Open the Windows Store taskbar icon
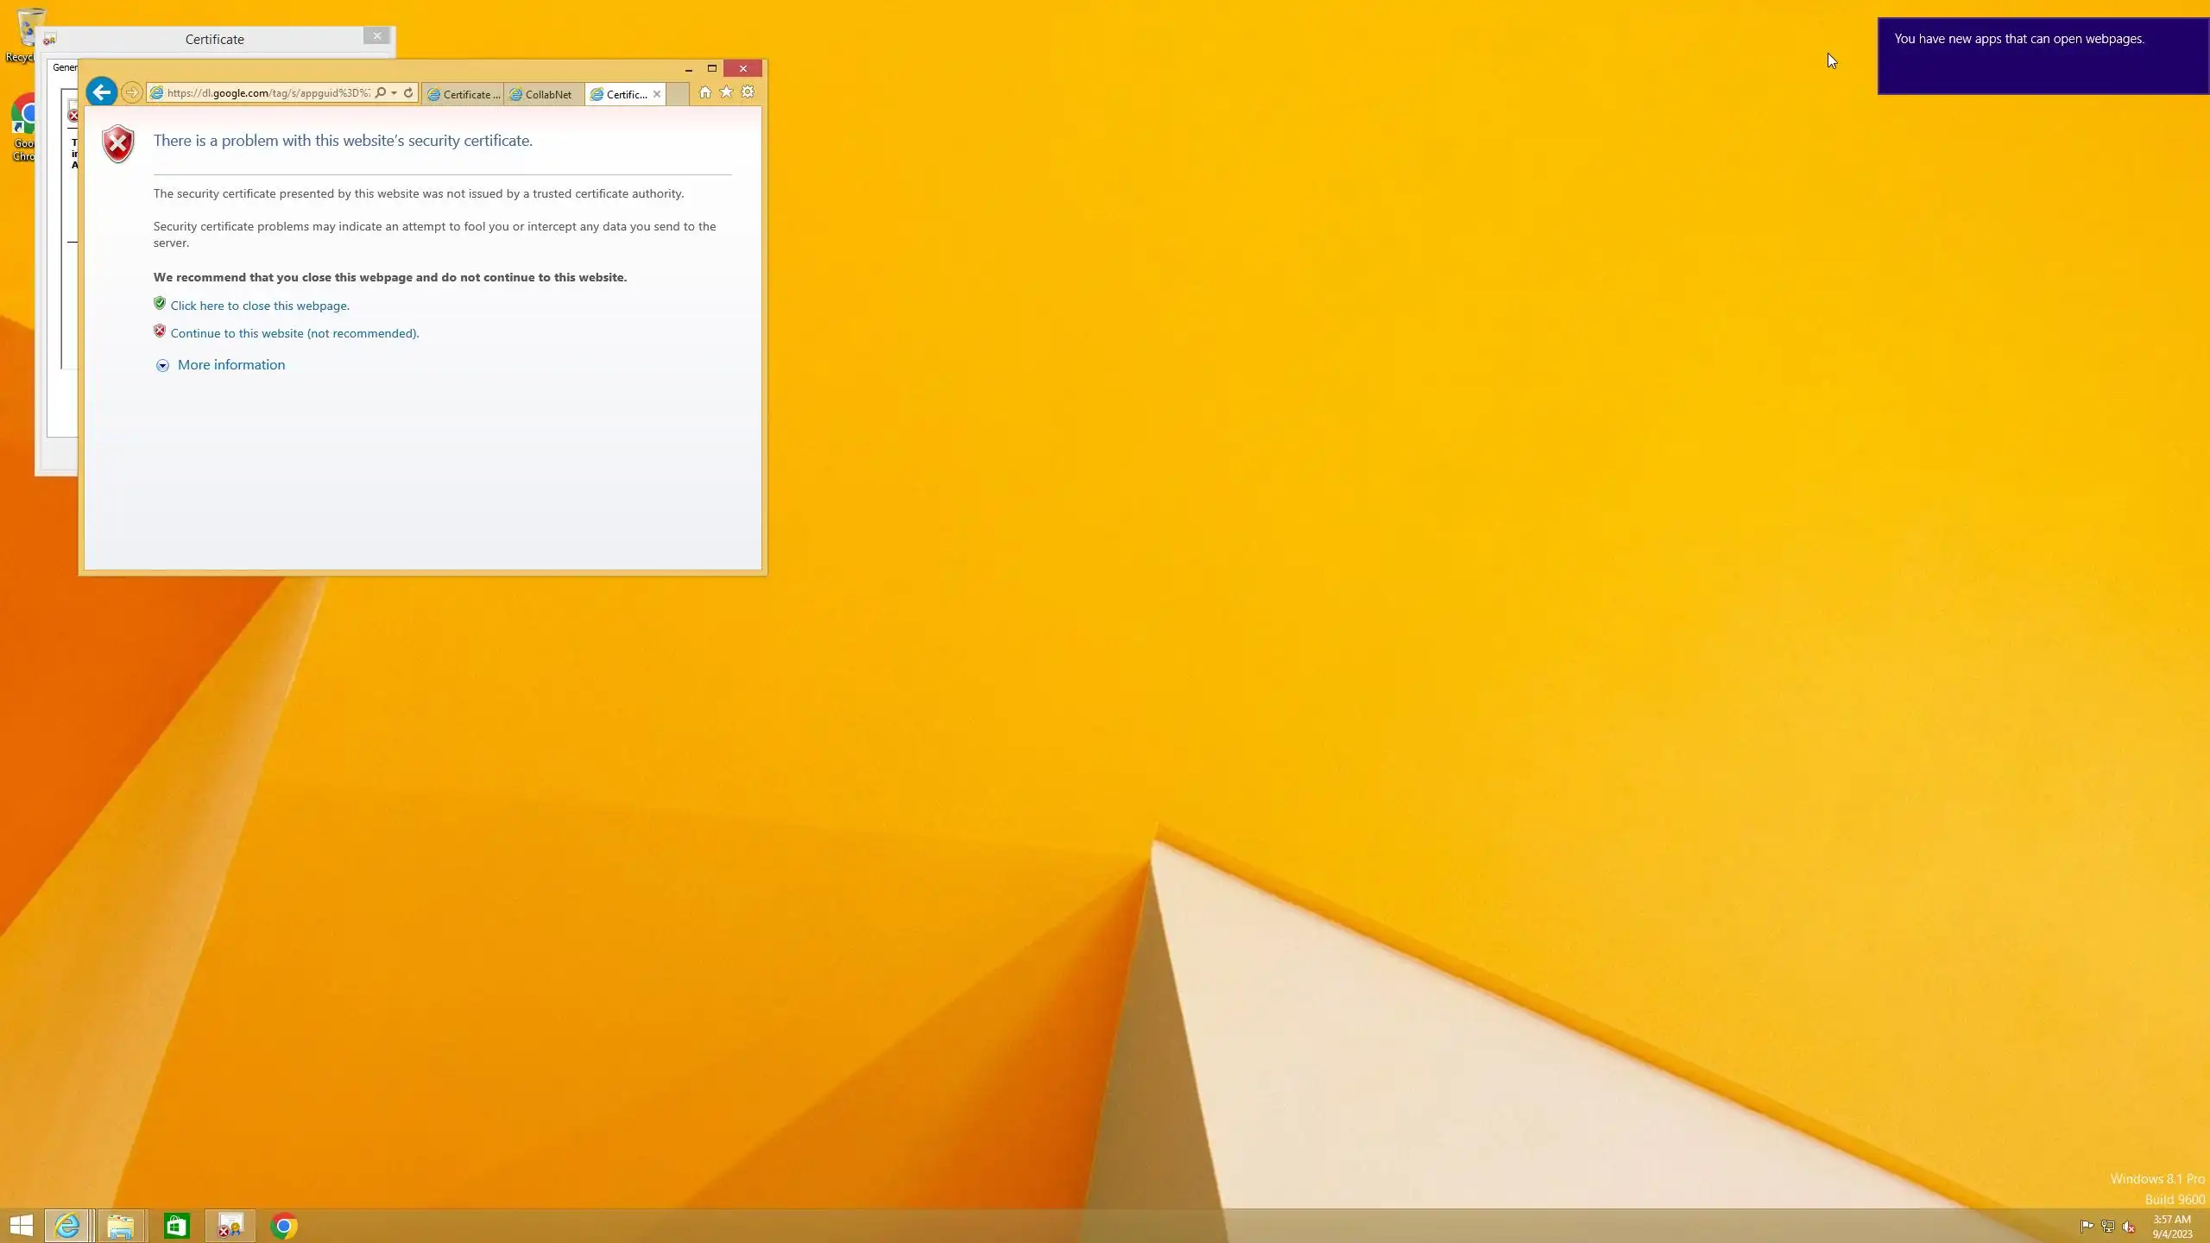Screen dimensions: 2210x1243 (176, 1226)
